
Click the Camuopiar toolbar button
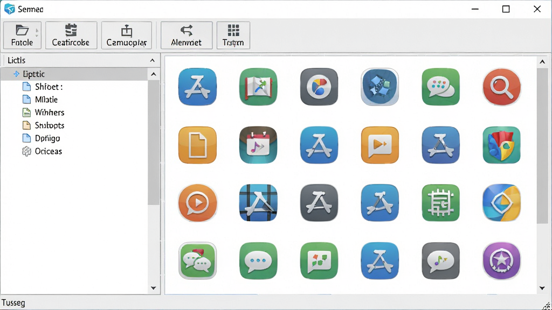(126, 35)
